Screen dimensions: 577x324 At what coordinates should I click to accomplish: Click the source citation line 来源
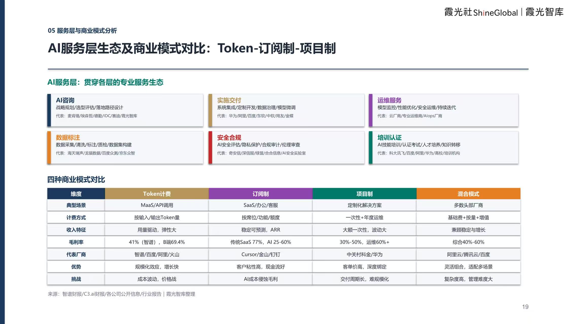[x=121, y=294]
